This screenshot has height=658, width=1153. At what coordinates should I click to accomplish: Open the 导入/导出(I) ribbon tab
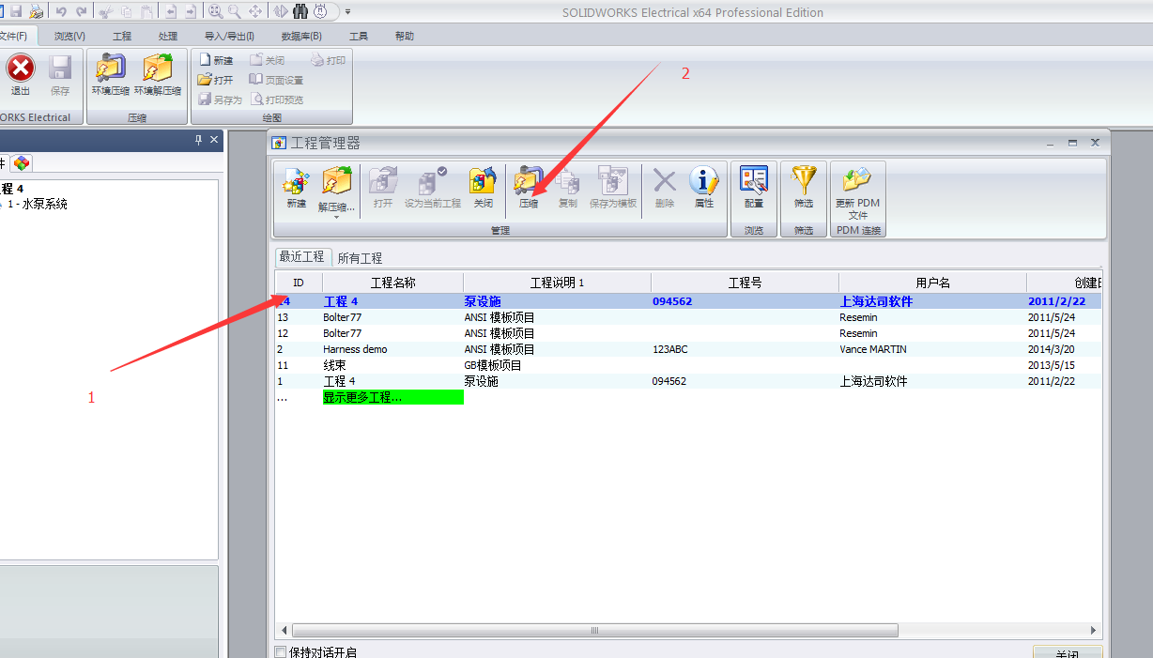[229, 36]
